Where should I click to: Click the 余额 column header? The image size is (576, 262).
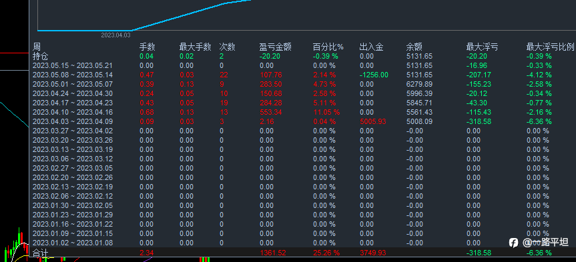point(414,47)
